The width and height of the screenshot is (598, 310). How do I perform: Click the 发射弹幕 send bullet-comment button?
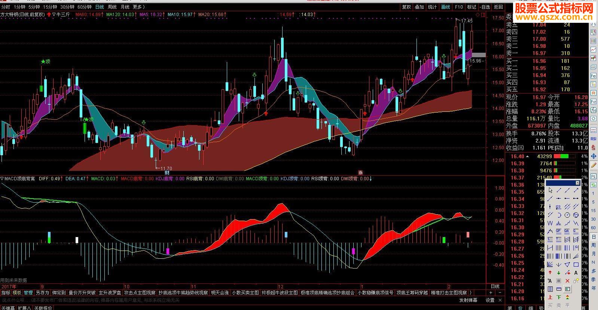468,300
